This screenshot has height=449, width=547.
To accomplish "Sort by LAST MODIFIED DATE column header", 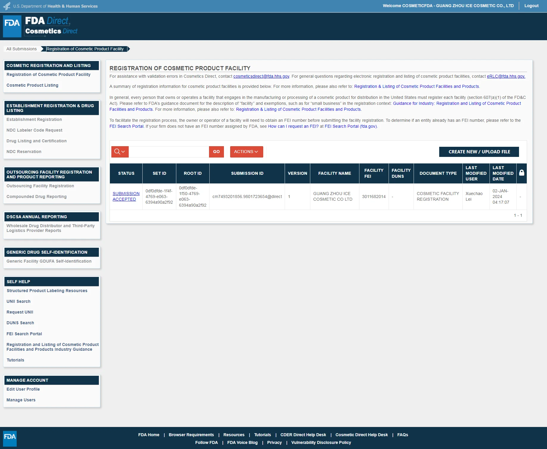I will (x=503, y=173).
